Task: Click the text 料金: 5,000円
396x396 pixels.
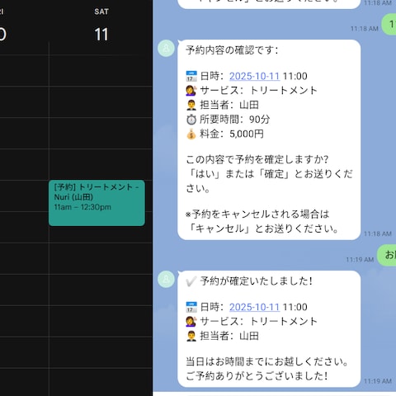Action: pyautogui.click(x=232, y=134)
